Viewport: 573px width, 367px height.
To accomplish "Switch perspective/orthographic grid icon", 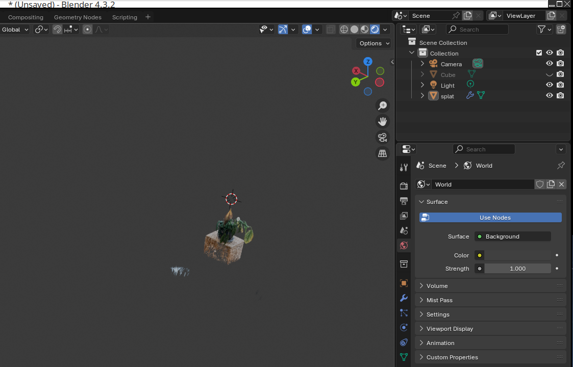I will (x=382, y=153).
